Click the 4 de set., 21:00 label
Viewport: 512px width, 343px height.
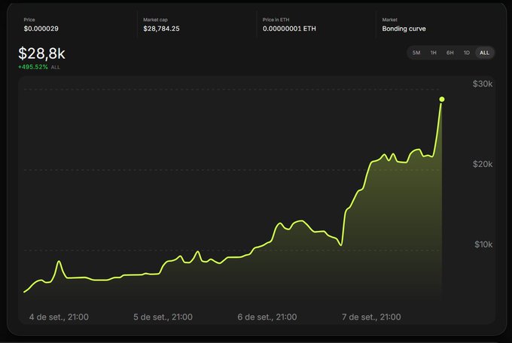click(59, 317)
